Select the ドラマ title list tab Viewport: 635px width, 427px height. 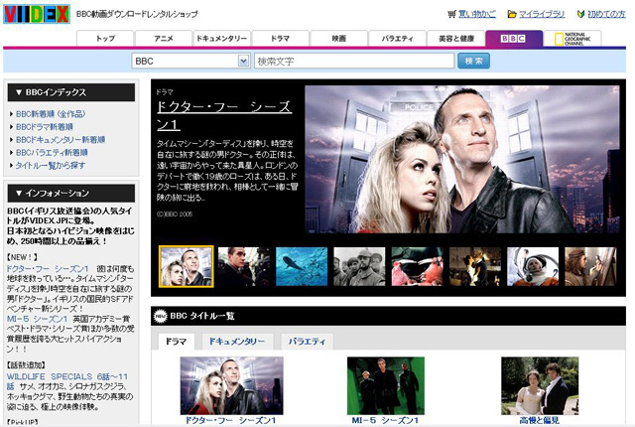(x=177, y=342)
